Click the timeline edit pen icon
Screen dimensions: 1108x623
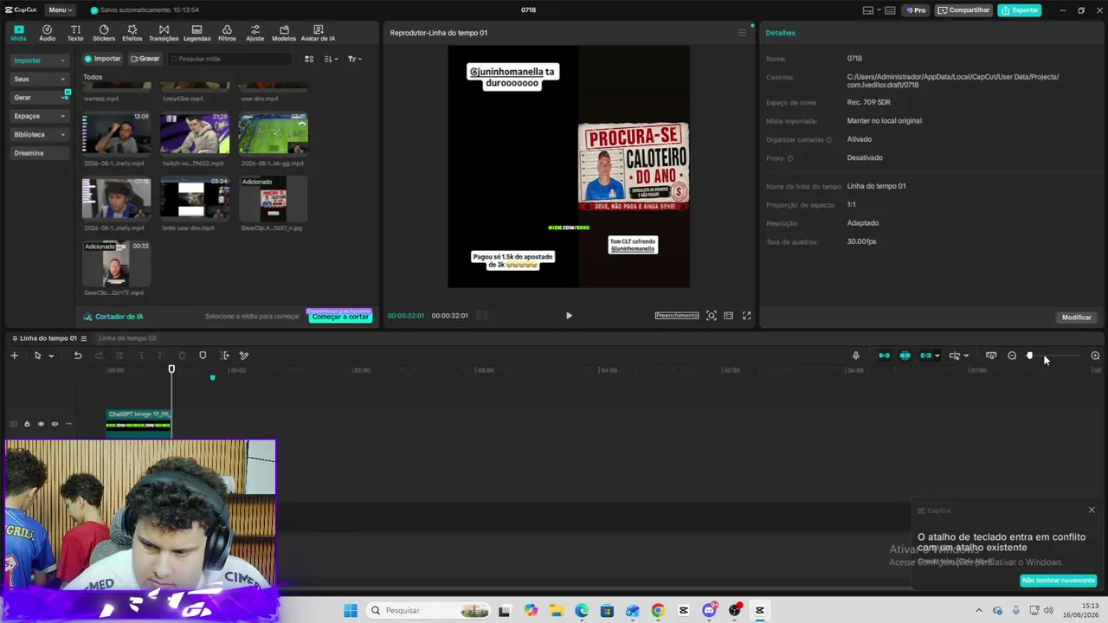pos(244,356)
